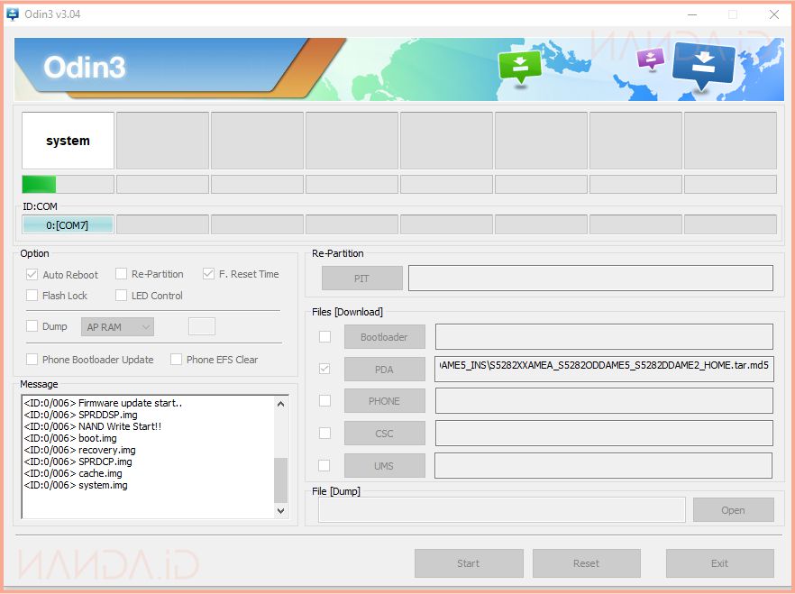The height and width of the screenshot is (594, 795).
Task: Check the Bootloader file checkbox
Action: (x=324, y=337)
